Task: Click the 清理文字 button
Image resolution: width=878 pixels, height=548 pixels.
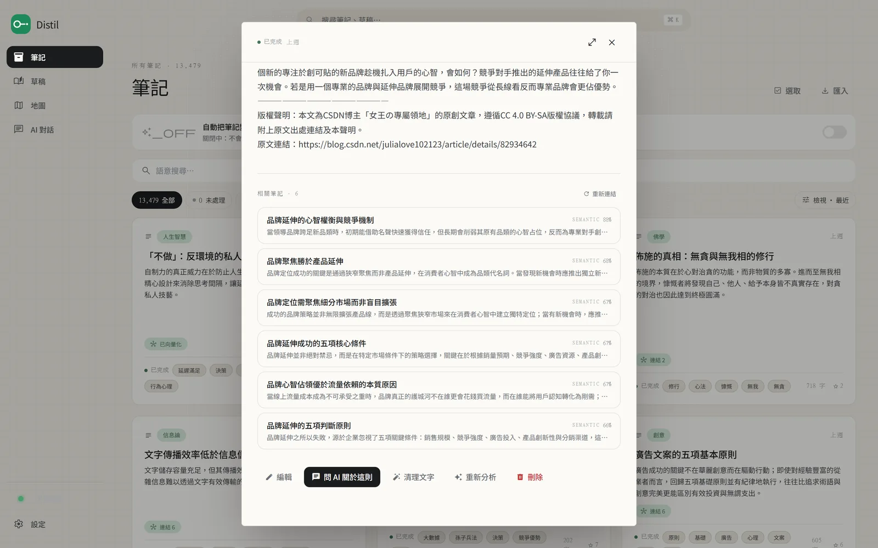Action: pos(413,477)
